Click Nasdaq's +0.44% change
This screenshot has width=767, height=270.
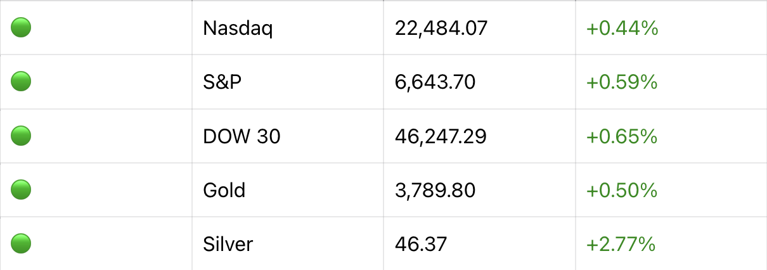click(x=622, y=28)
